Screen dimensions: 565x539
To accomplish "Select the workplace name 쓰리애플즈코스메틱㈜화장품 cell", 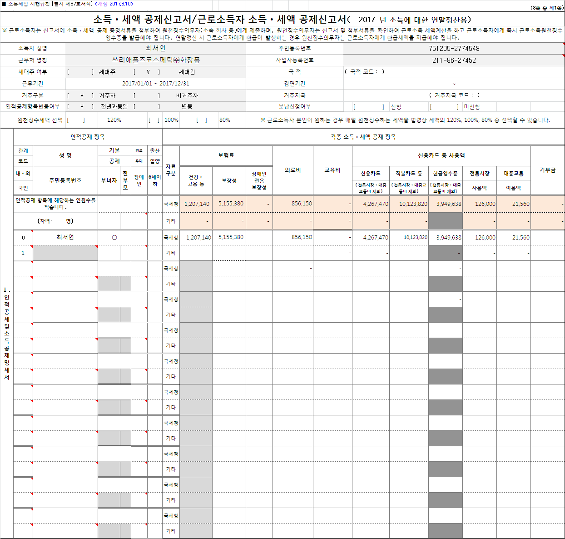I will [x=156, y=60].
